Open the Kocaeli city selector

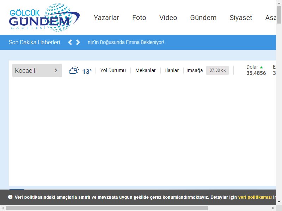37,70
